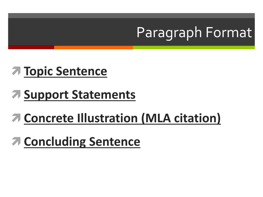Click '(MLA citation)' in the third bullet
This screenshot has height=197, width=263.
pyautogui.click(x=181, y=119)
